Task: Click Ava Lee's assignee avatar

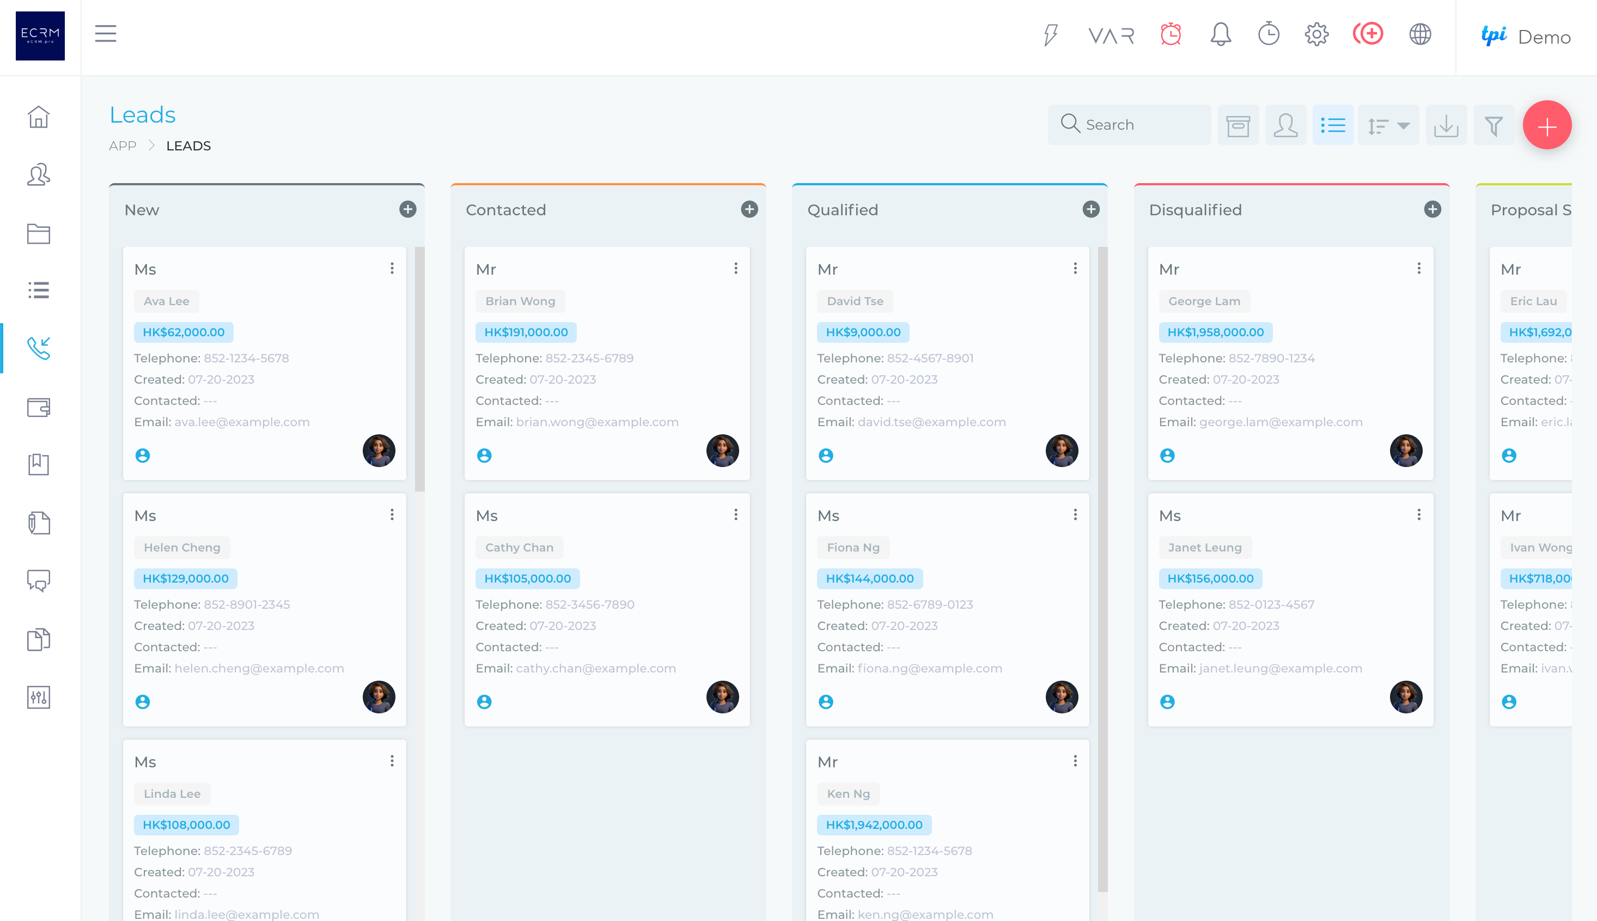Action: pyautogui.click(x=379, y=451)
